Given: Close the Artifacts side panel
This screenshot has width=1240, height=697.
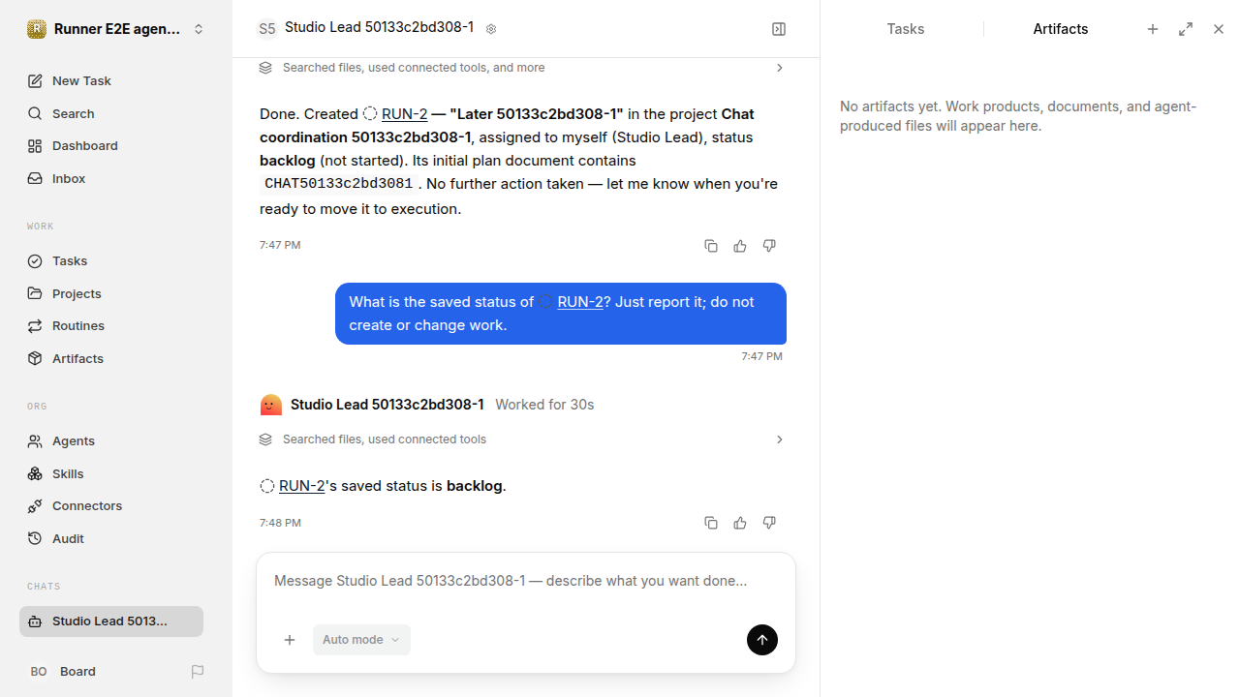Looking at the screenshot, I should pos(1219,29).
